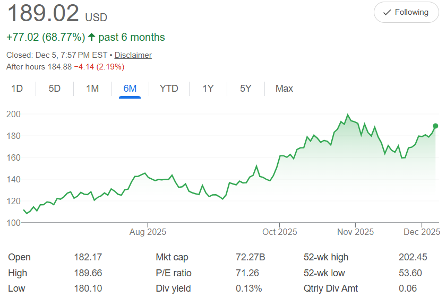
Task: Click the chart peak near Nov 2025
Action: pos(348,115)
